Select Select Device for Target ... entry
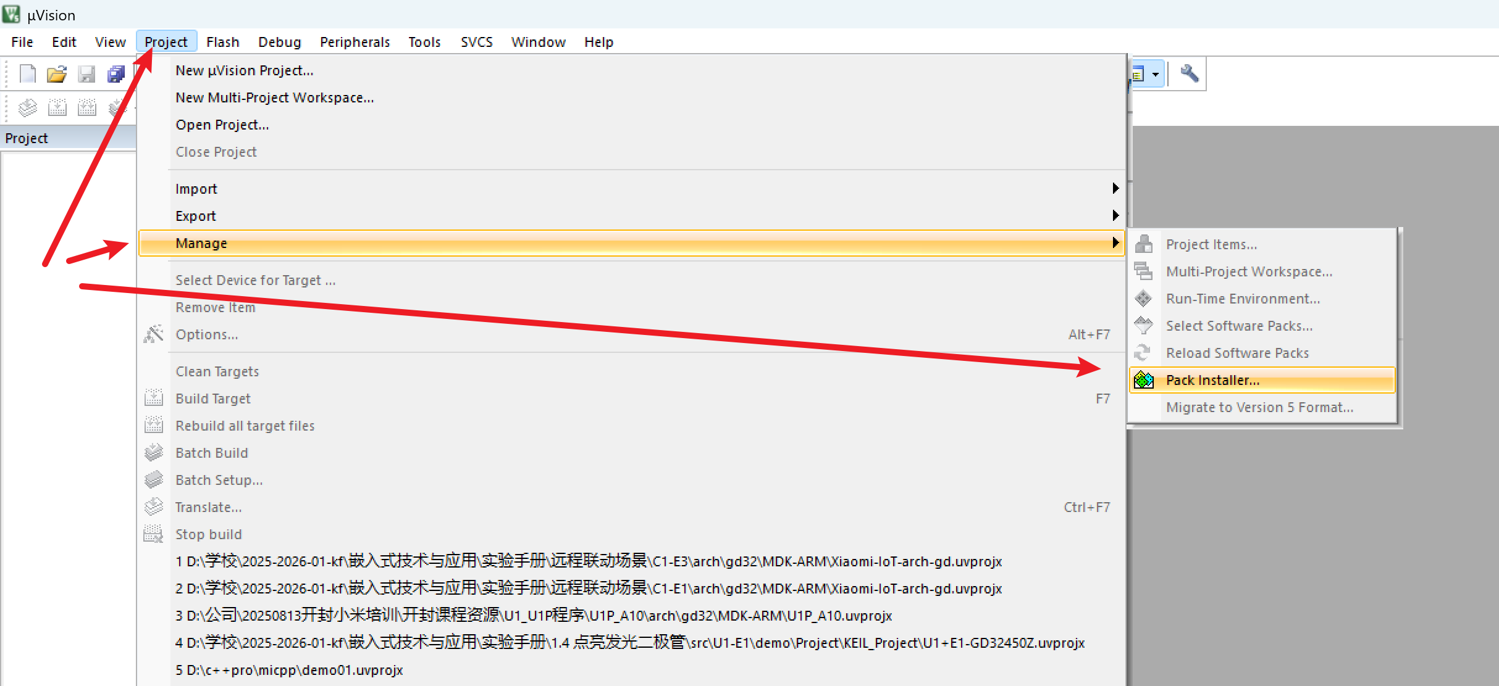Image resolution: width=1499 pixels, height=686 pixels. (631, 280)
